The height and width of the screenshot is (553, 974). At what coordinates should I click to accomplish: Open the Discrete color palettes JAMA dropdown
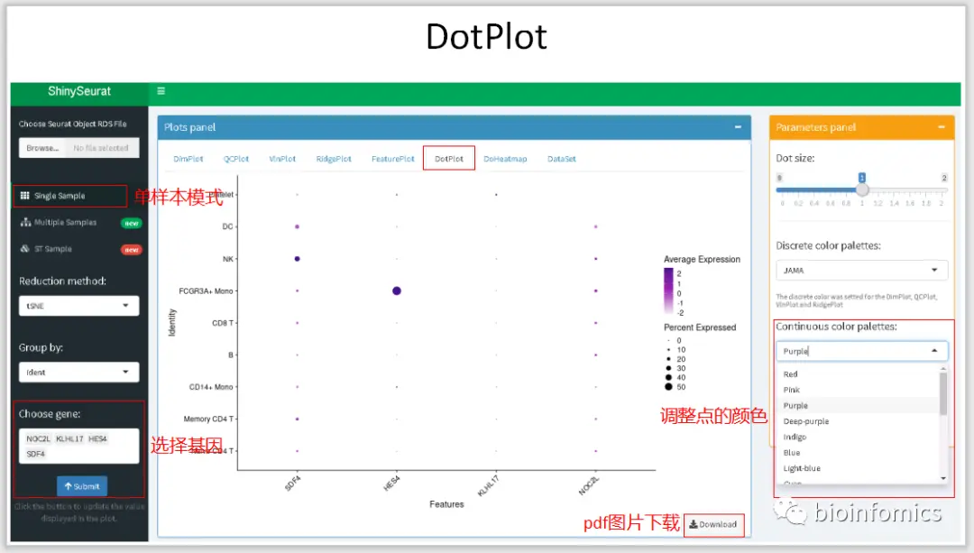click(x=861, y=271)
